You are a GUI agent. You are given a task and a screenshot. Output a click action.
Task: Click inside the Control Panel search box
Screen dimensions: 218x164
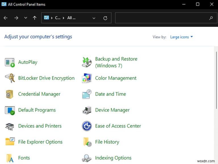coord(166,18)
